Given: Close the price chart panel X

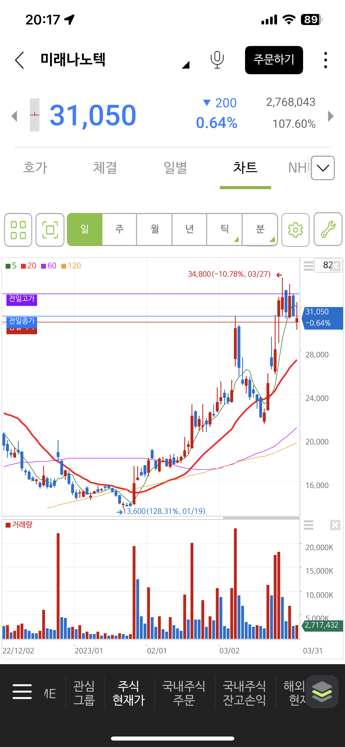Looking at the screenshot, I should tap(335, 266).
